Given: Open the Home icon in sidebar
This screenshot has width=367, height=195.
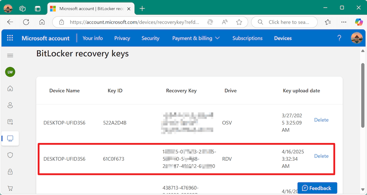Looking at the screenshot, I should pyautogui.click(x=10, y=88).
